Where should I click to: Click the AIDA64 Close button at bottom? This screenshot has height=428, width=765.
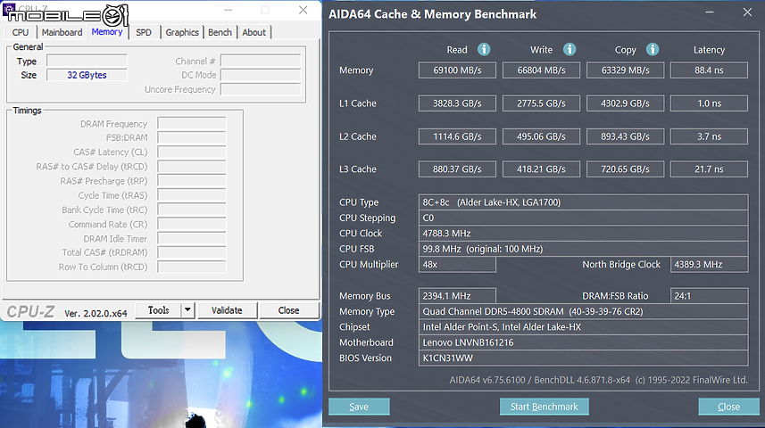pos(729,407)
